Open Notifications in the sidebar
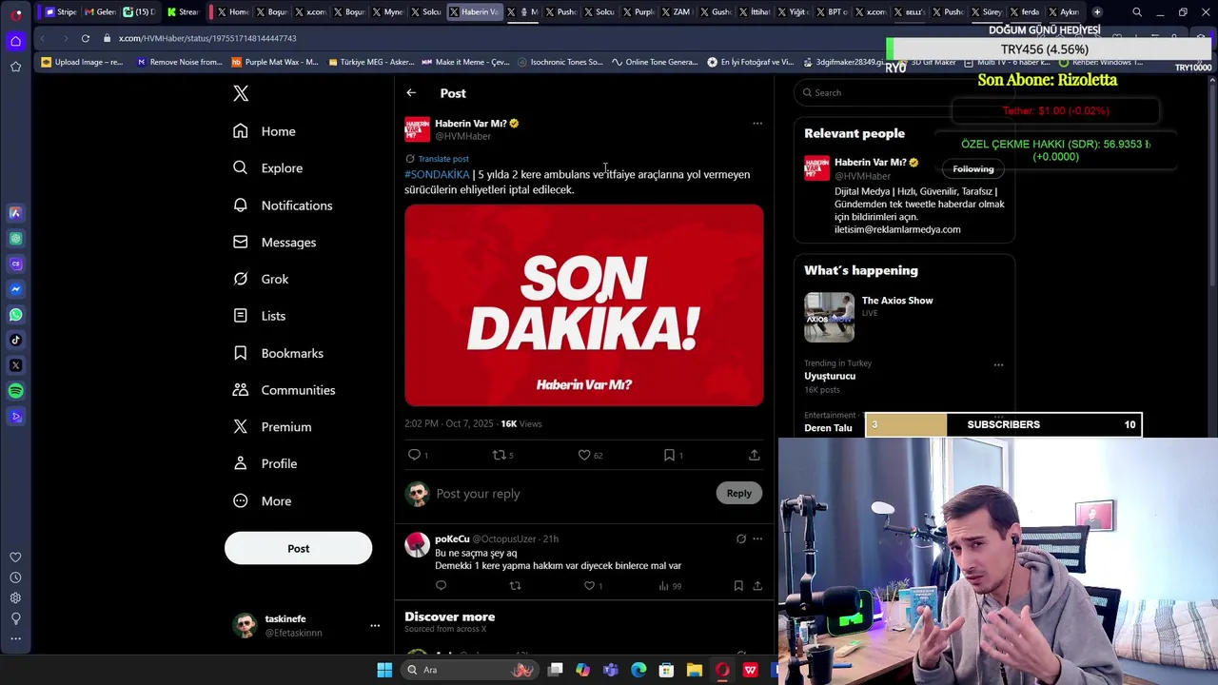 pyautogui.click(x=283, y=205)
